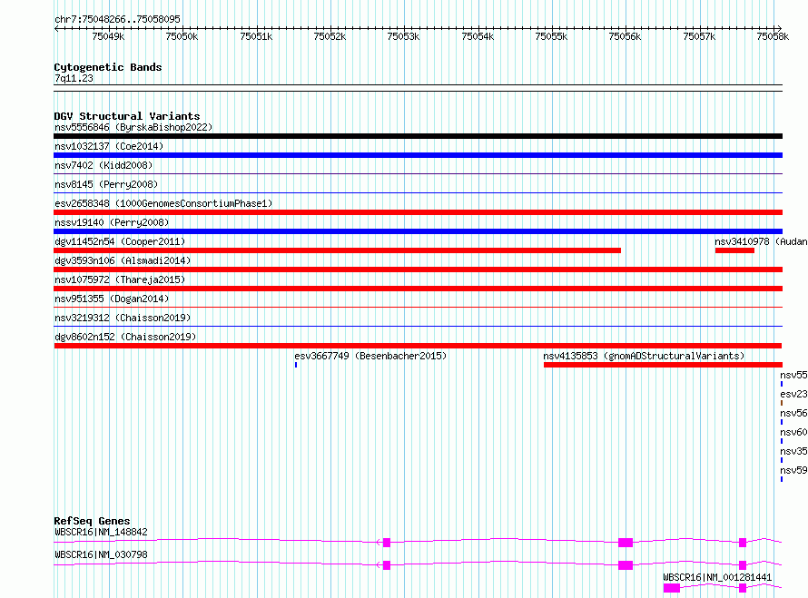Select the red esv2658348 variant bar
The width and height of the screenshot is (808, 598).
click(x=418, y=212)
